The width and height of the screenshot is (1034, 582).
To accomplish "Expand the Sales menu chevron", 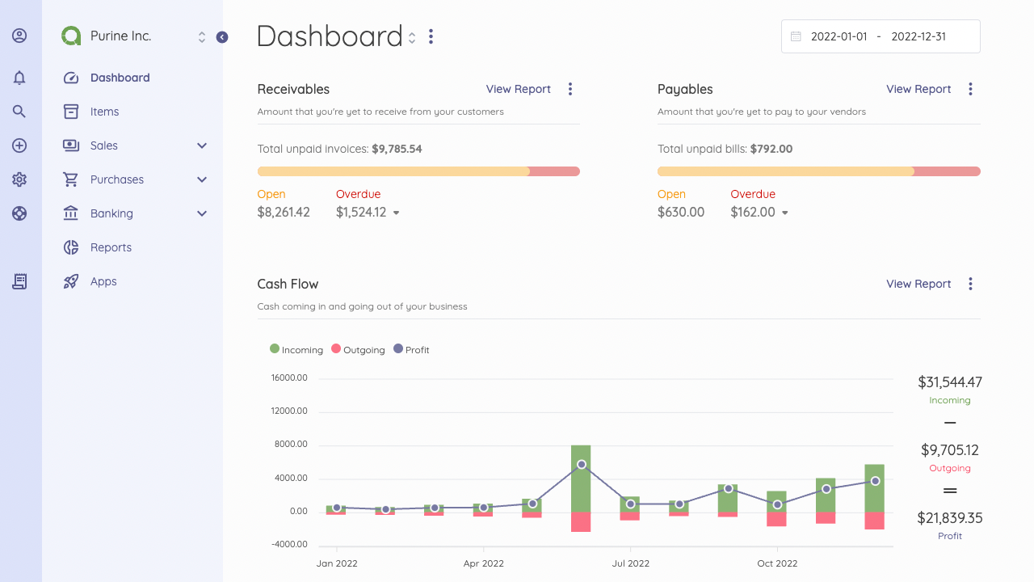I will (x=202, y=145).
